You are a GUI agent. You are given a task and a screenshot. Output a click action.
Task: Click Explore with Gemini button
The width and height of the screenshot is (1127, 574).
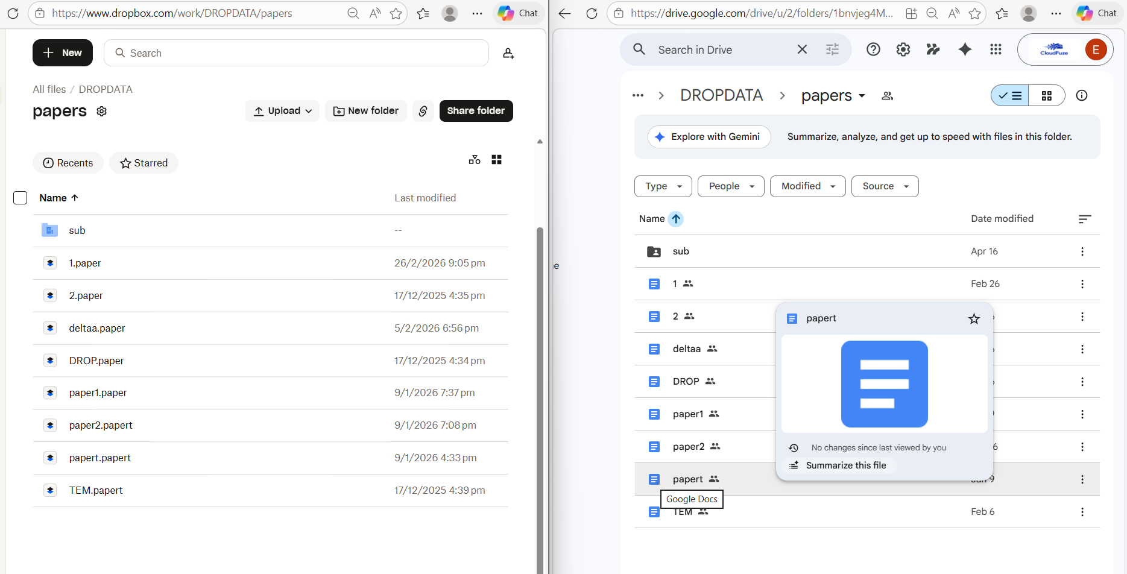pos(709,137)
